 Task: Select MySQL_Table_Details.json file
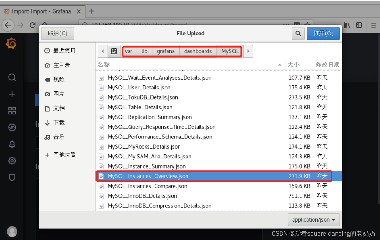click(x=219, y=107)
